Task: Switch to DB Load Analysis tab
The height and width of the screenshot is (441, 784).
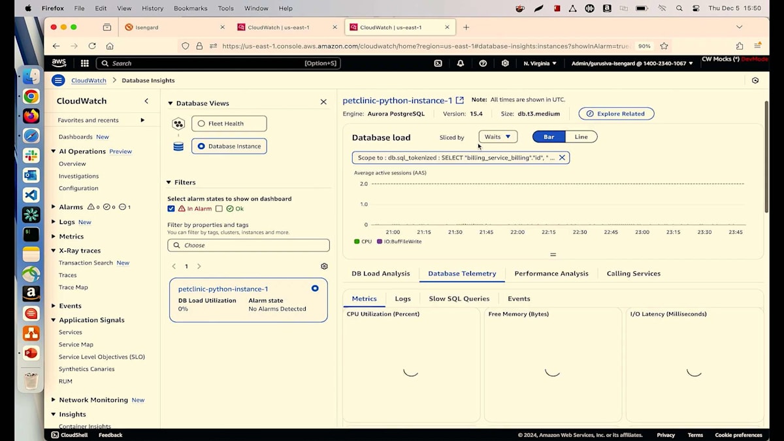Action: click(381, 274)
